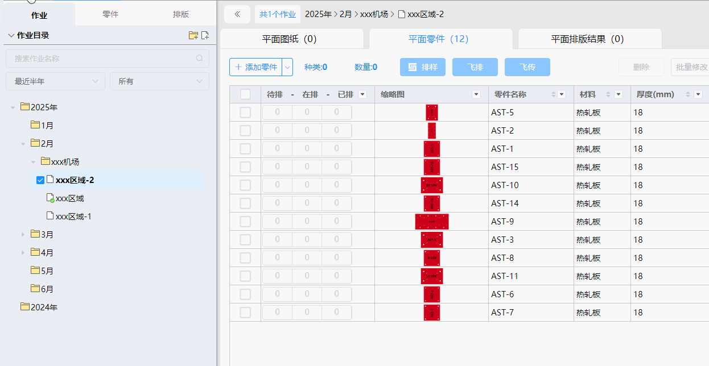Click the new job file icon
709x366 pixels.
coord(205,35)
